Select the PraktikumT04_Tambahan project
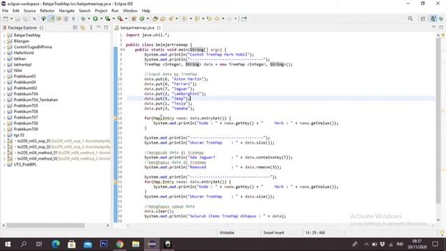Viewport: 446px width, 251px height. 36,100
